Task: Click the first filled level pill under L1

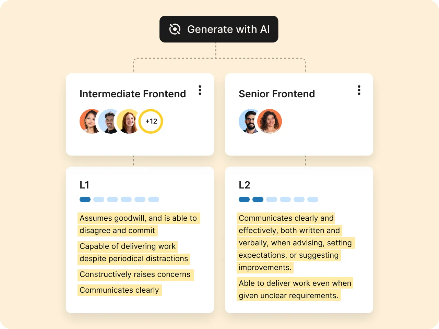Action: coord(85,199)
